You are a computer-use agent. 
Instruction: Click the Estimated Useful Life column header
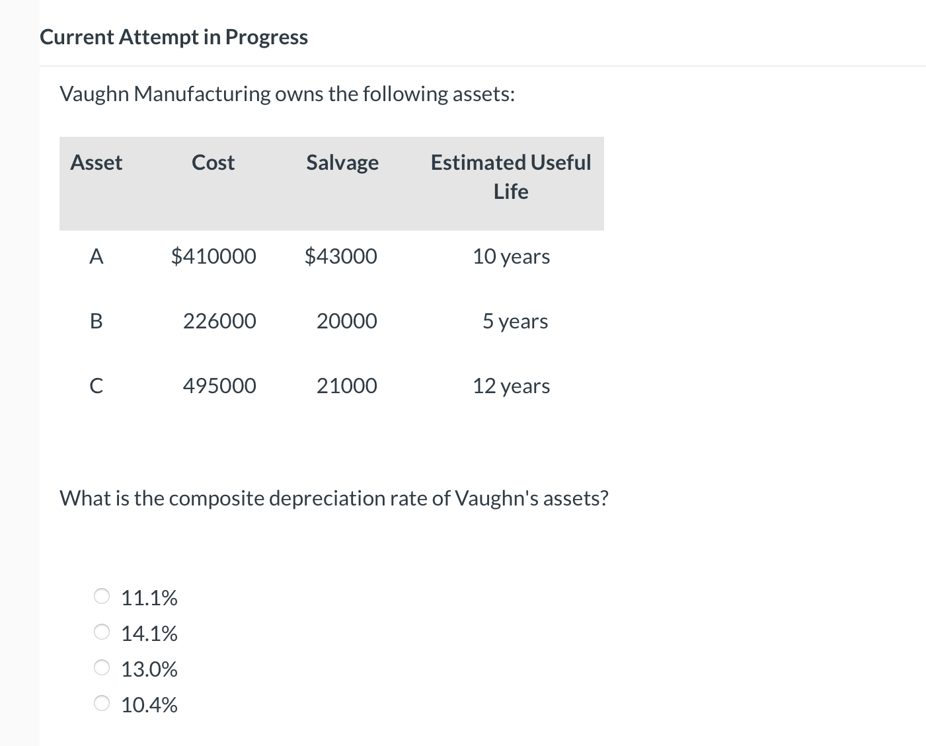click(x=510, y=176)
